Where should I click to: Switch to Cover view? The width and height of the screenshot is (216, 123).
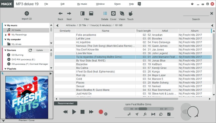113,13
